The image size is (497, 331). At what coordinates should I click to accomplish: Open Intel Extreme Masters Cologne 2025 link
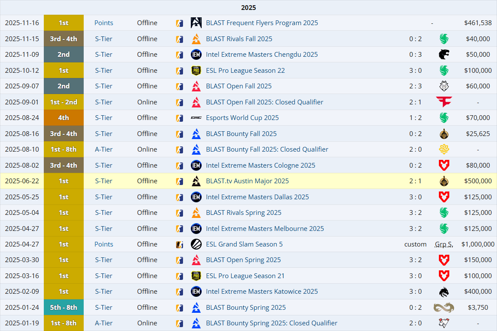click(261, 165)
